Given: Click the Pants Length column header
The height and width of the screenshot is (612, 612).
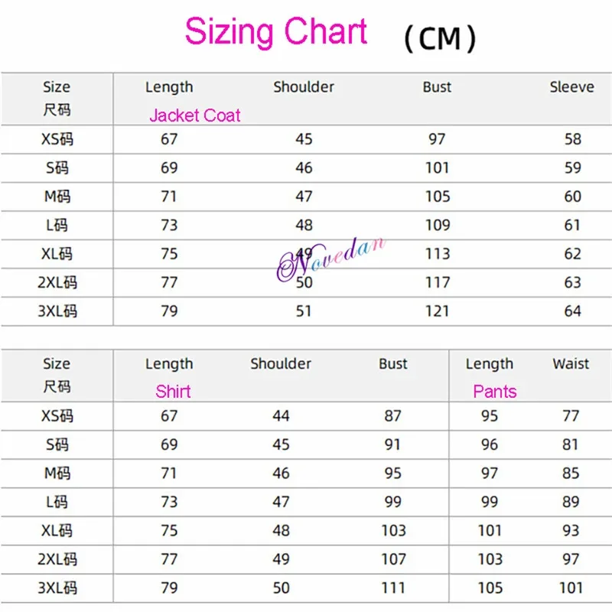Looking at the screenshot, I should 489,364.
